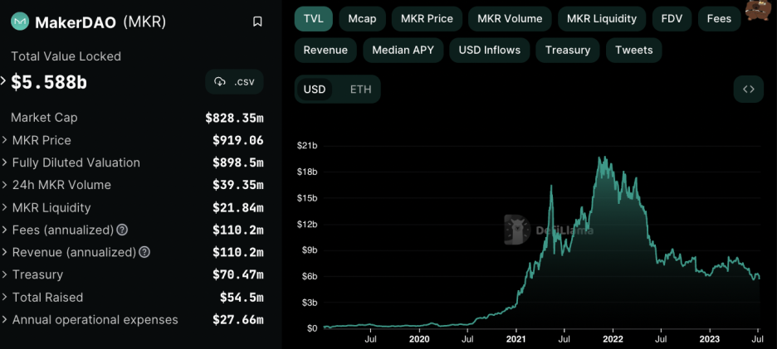The height and width of the screenshot is (349, 777).
Task: Expand the Treasury breakdown
Action: pyautogui.click(x=132, y=274)
